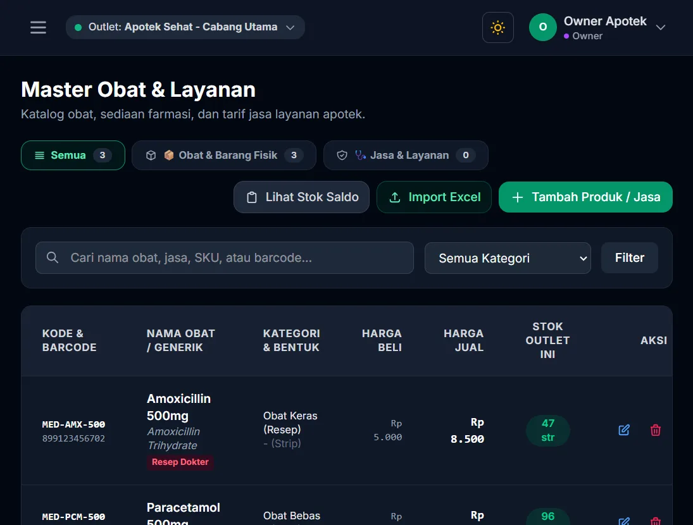Select the Semua tab
Viewport: 693px width, 525px height.
point(73,155)
